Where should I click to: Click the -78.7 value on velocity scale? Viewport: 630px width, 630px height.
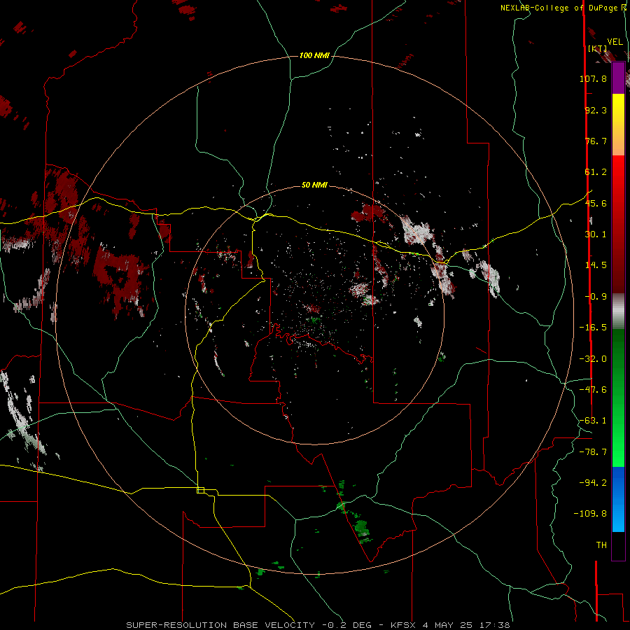(x=593, y=452)
